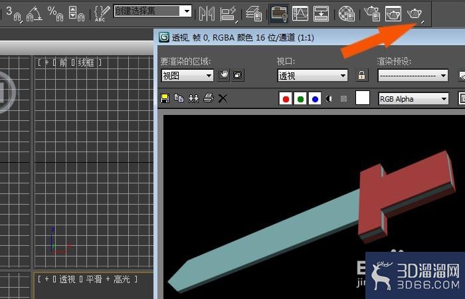
Task: Click the axis gizmo in front viewport
Action: (60, 241)
